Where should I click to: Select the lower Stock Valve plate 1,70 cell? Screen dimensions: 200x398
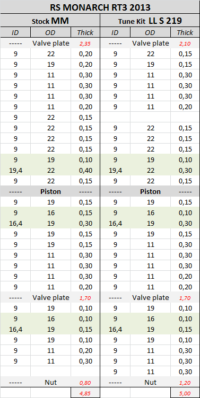click(x=85, y=298)
